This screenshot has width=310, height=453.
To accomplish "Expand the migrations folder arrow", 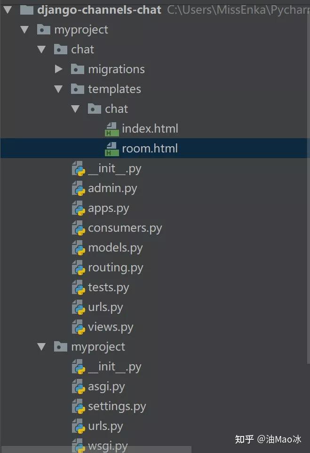I will click(x=58, y=69).
